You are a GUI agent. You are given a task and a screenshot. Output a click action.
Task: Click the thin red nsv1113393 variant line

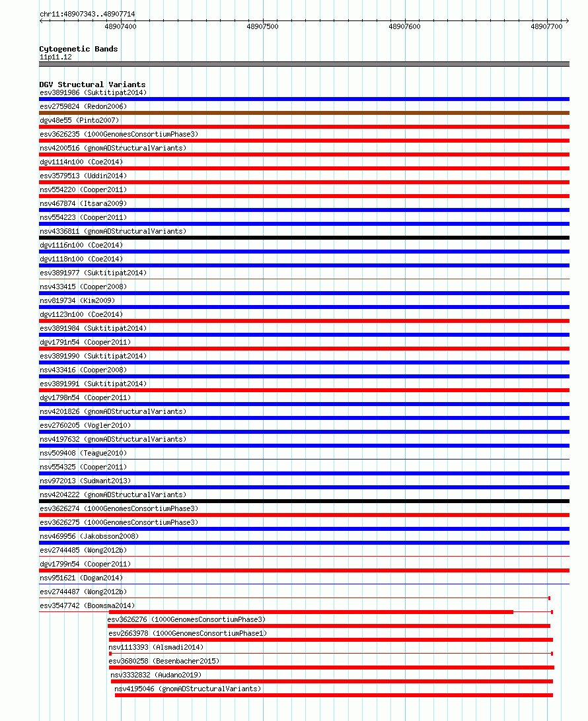pos(331,654)
